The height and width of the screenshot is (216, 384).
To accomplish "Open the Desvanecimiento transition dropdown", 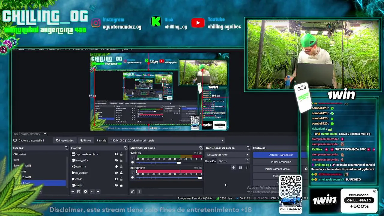I will (228, 155).
